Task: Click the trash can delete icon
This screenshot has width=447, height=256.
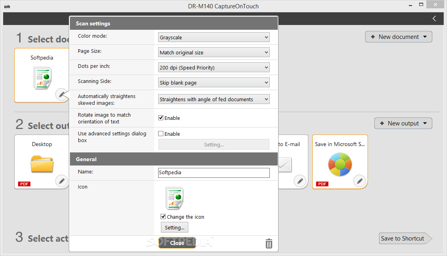Action: (269, 243)
